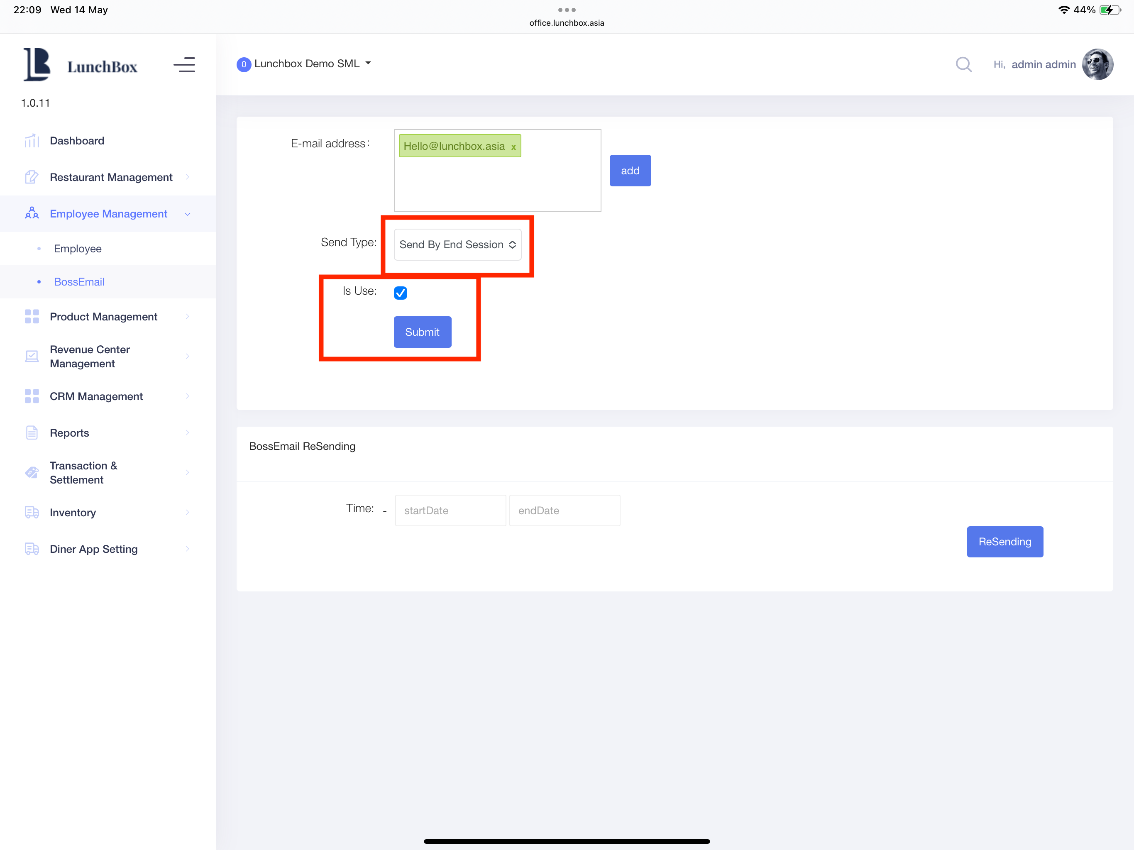The height and width of the screenshot is (850, 1134).
Task: Click the LunchBox brand name
Action: [x=102, y=67]
